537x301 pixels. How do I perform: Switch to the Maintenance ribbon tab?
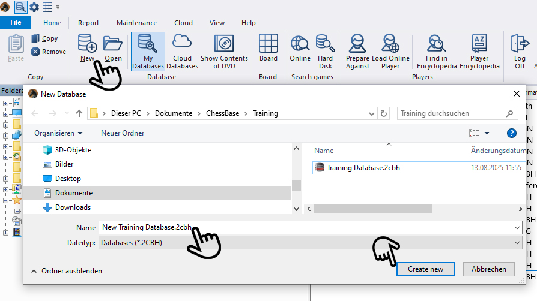point(136,23)
